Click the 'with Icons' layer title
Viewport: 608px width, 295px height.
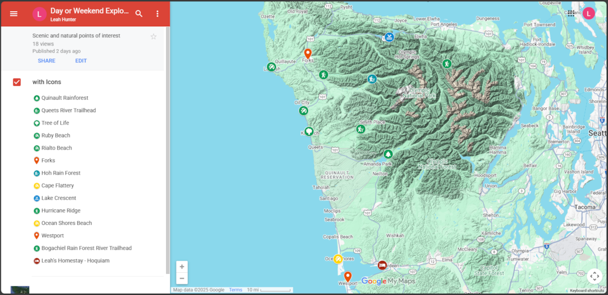pyautogui.click(x=47, y=82)
